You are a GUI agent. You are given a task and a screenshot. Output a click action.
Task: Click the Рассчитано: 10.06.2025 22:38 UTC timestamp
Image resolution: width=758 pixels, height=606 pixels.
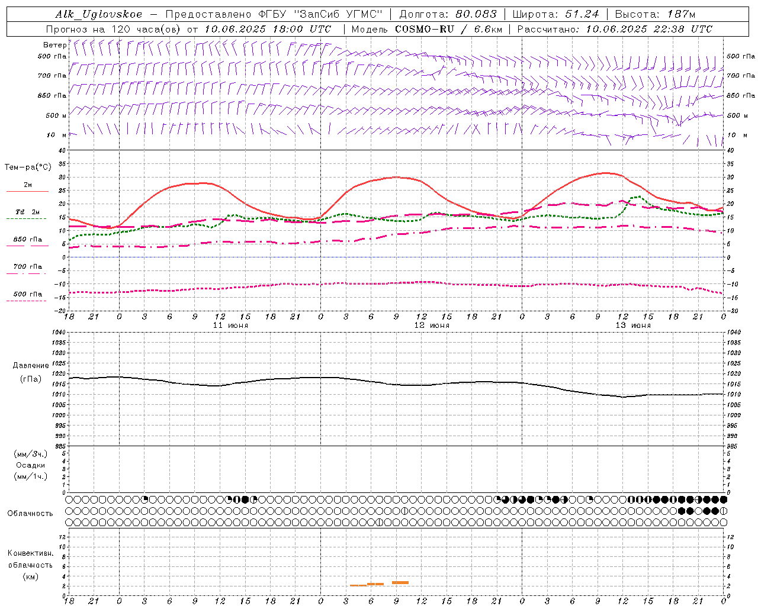point(615,29)
